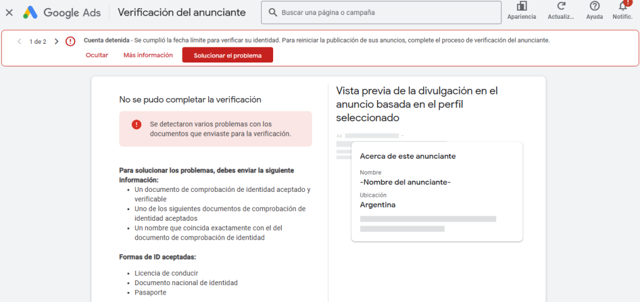
Task: Click 'Formas de ID aceptadas:' heading
Action: click(157, 257)
